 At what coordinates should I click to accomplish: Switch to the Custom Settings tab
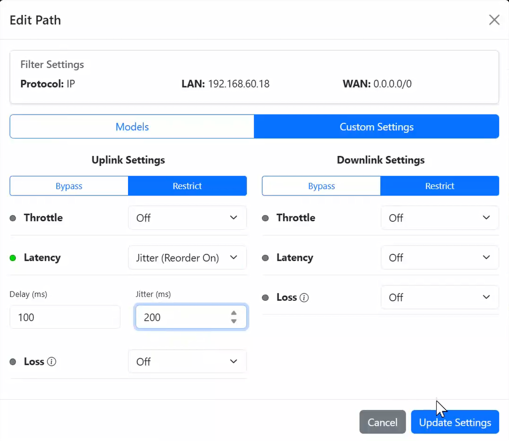377,126
